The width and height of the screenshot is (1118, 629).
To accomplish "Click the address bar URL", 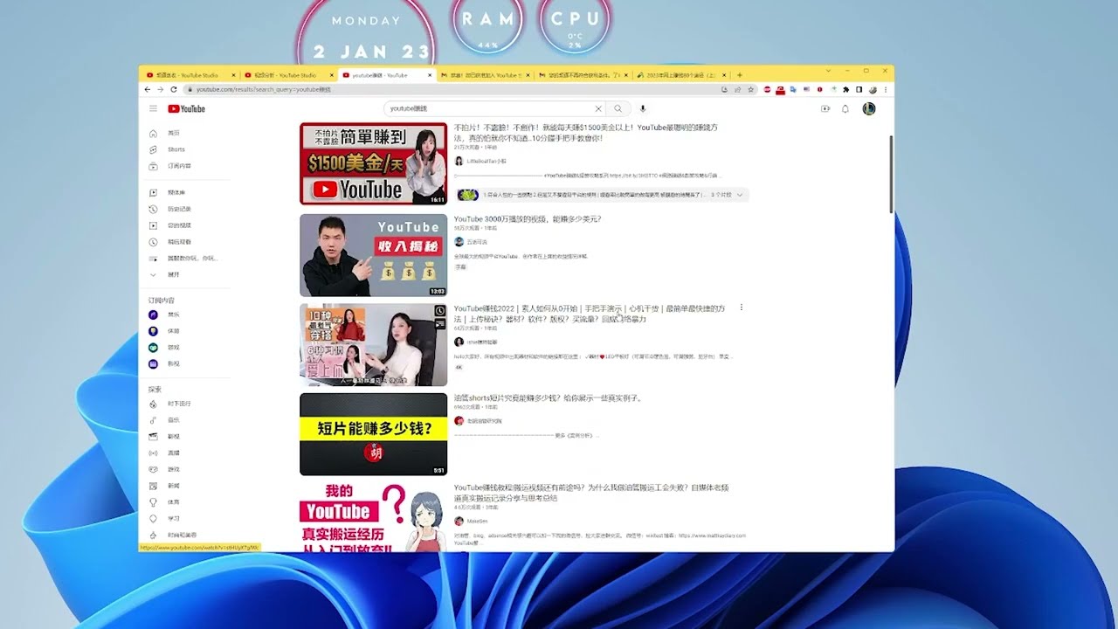I will (263, 89).
